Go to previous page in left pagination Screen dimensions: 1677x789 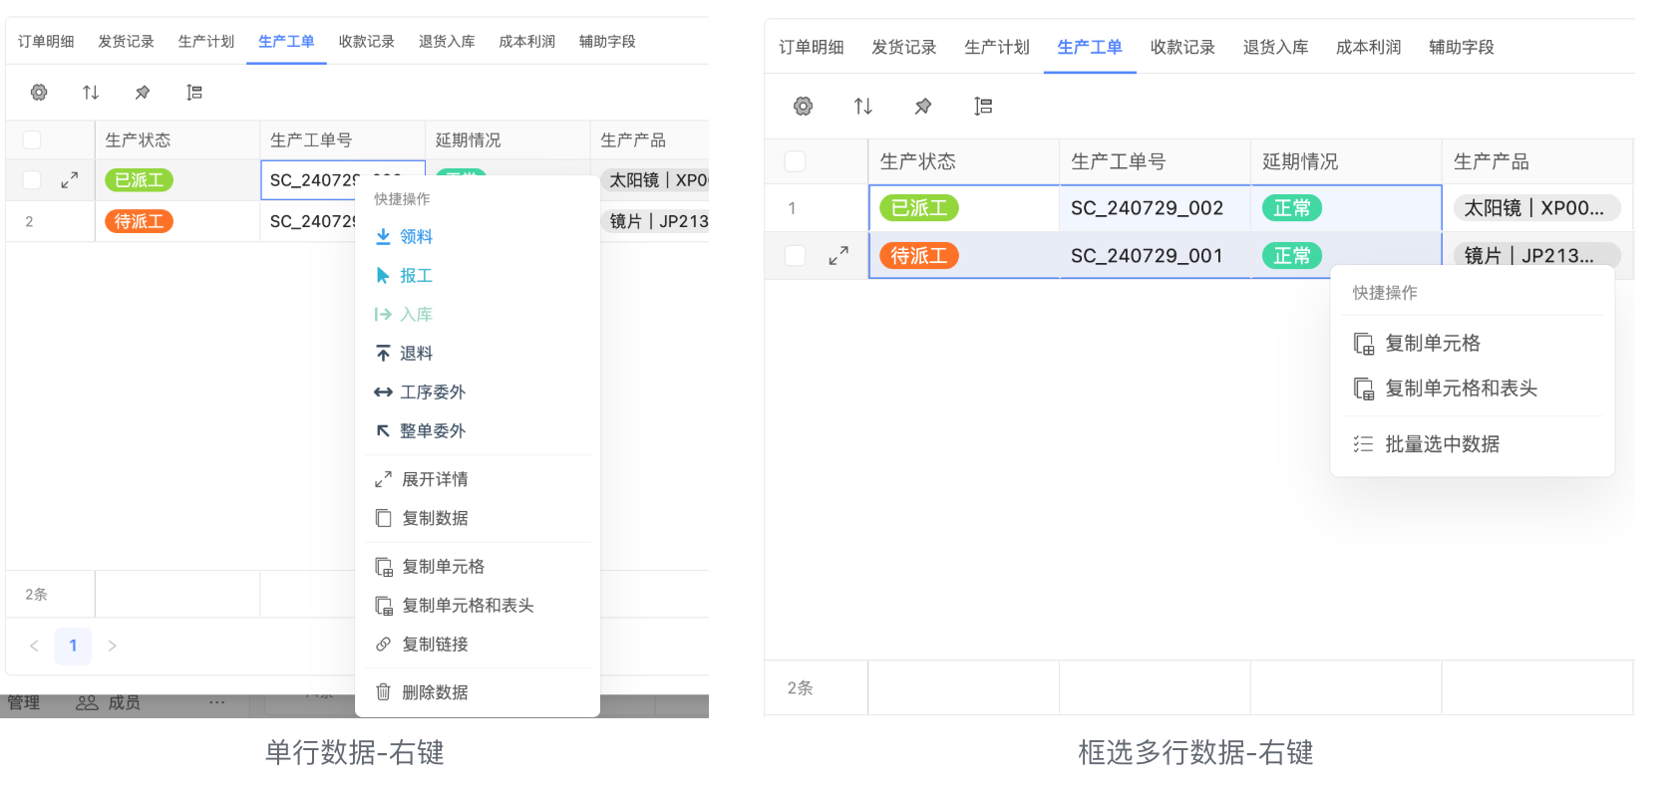tap(34, 646)
